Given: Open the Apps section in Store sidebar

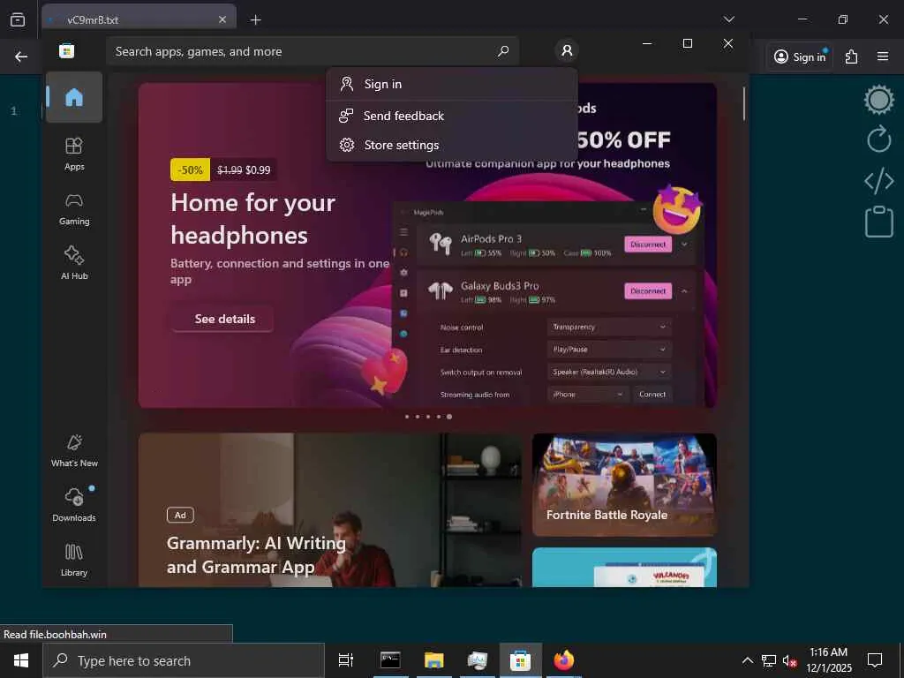Looking at the screenshot, I should click(x=74, y=154).
